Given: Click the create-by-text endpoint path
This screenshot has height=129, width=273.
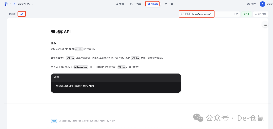Looking at the screenshot, I should pyautogui.click(x=87, y=121).
